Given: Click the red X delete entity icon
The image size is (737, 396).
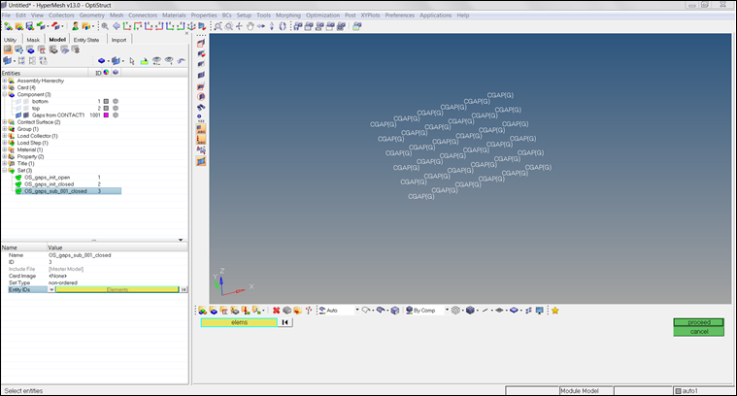Looking at the screenshot, I should tap(277, 311).
